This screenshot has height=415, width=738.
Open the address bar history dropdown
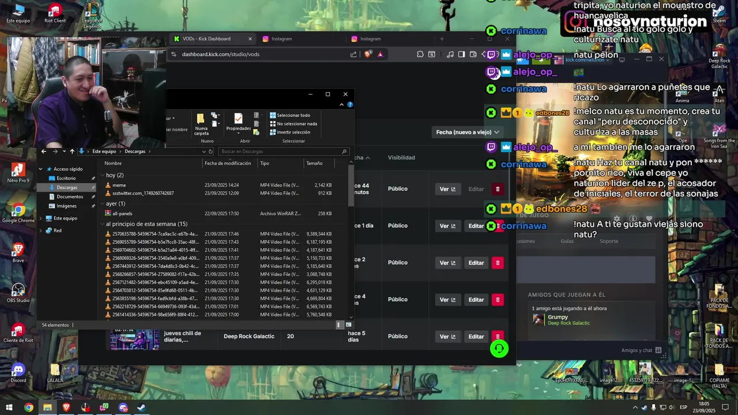click(x=204, y=152)
